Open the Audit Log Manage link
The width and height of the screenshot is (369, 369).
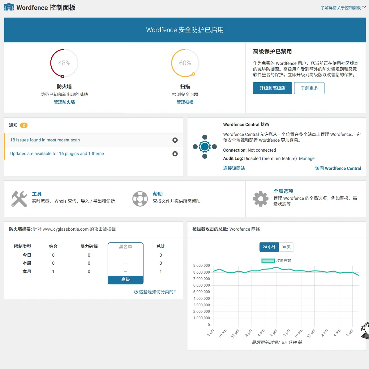307,158
